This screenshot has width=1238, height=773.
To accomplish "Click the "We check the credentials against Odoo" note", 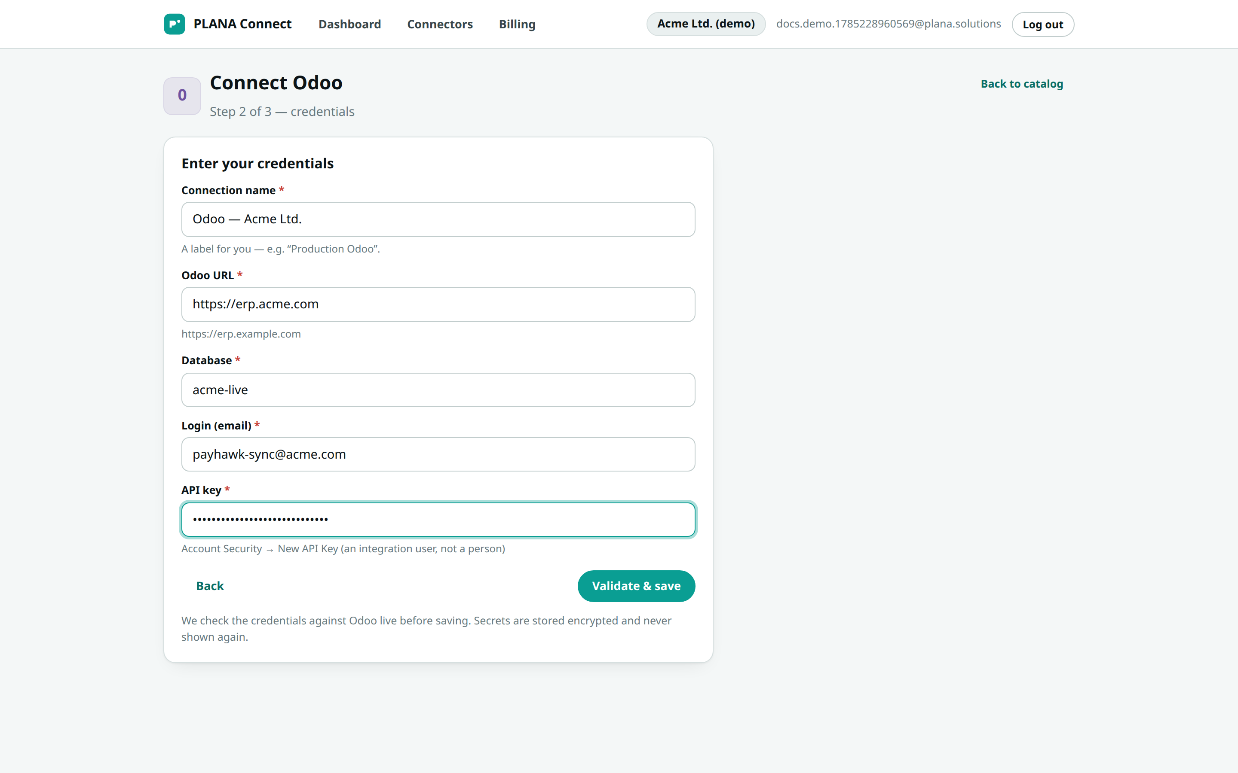I will (426, 628).
